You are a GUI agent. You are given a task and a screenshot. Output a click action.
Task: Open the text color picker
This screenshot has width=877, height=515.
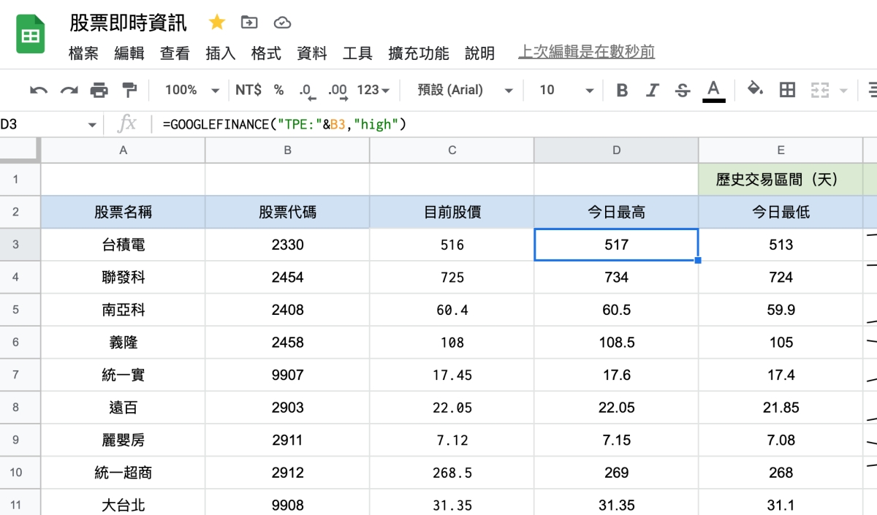point(713,91)
